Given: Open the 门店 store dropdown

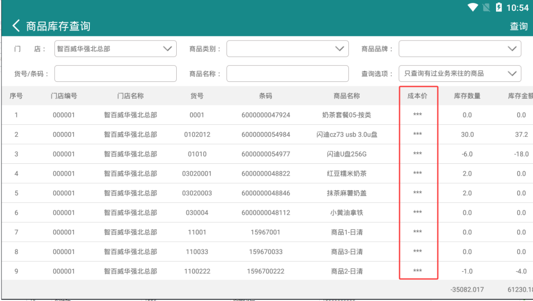Looking at the screenshot, I should click(x=115, y=48).
